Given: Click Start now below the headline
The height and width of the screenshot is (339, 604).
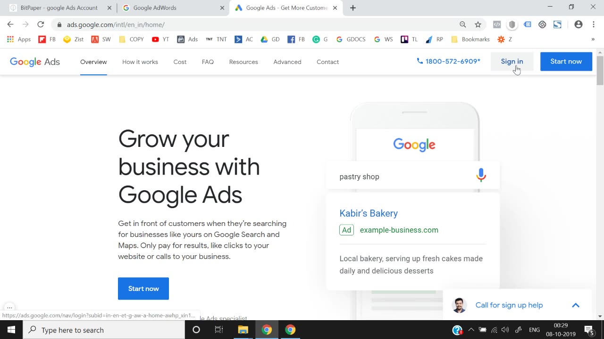Looking at the screenshot, I should click(x=143, y=289).
